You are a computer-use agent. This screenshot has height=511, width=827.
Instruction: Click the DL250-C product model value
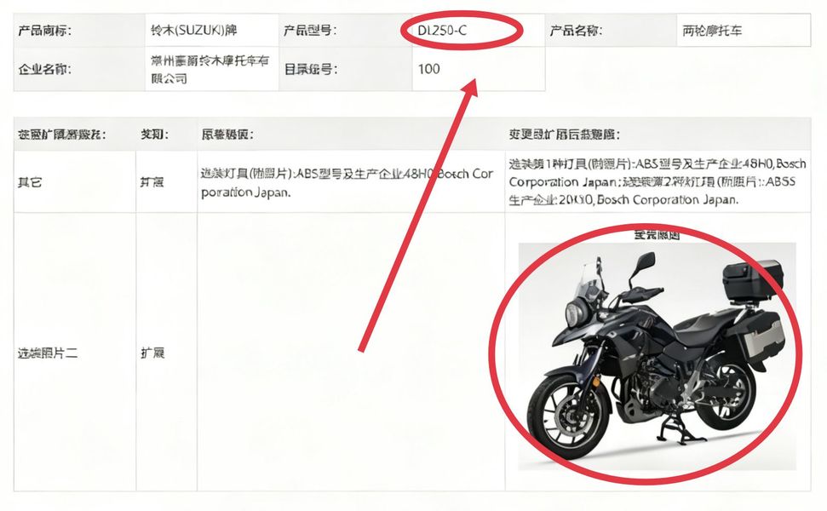pos(442,30)
